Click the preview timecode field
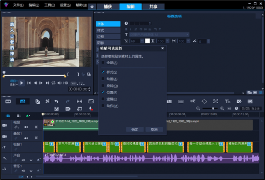 (x=78, y=89)
